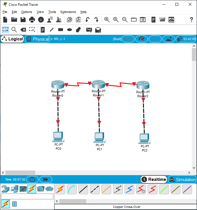Viewport: 197px width, 210px height.
Task: Paste with the clipboard icon
Action: pos(78,20)
